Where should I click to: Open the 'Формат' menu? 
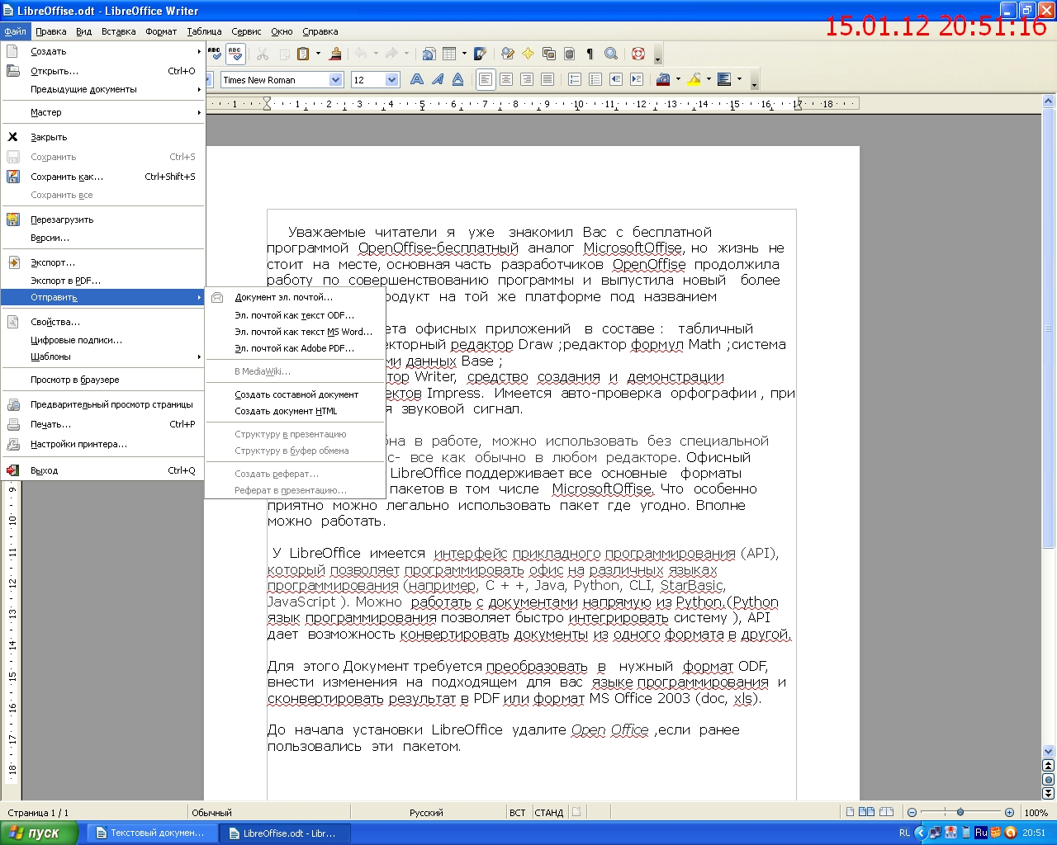tap(161, 31)
